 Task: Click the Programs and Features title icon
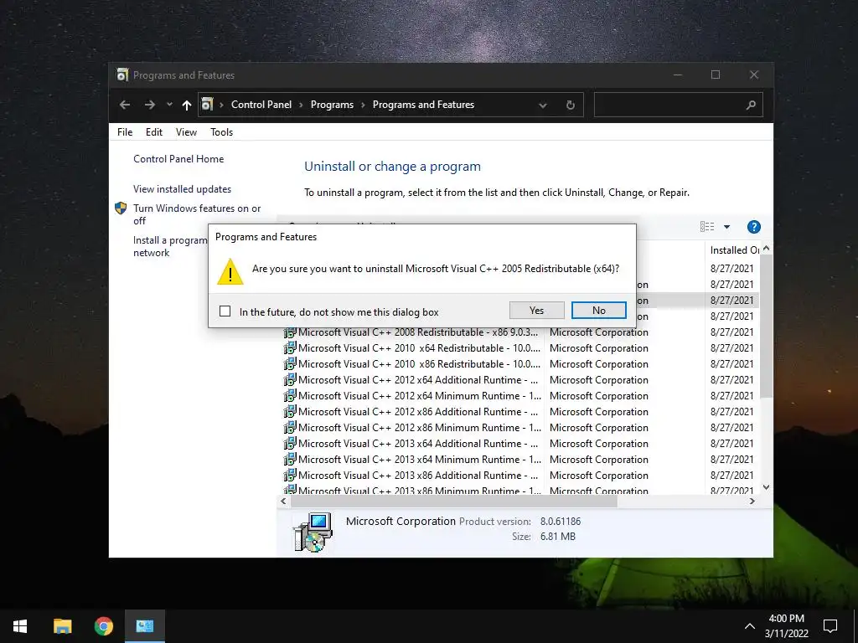(122, 75)
